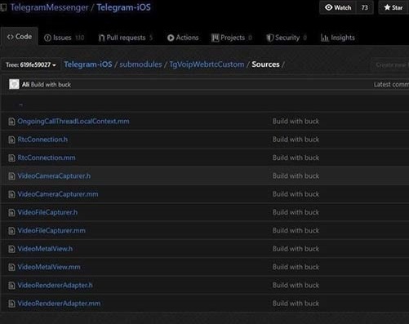409x324 pixels.
Task: Open commit message for VideoFileCapturer.mm row
Action: point(296,231)
